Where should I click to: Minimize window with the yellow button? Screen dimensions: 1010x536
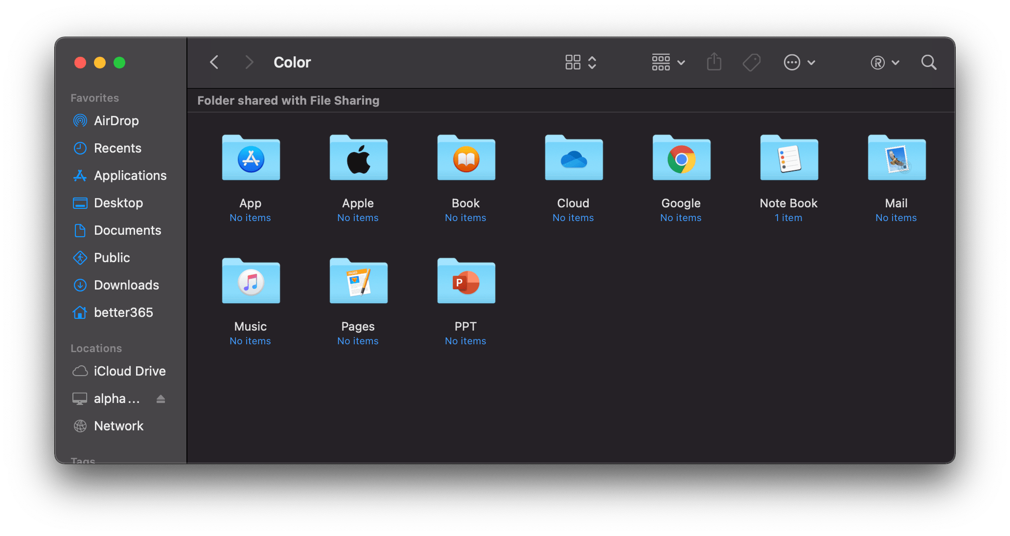click(x=100, y=63)
